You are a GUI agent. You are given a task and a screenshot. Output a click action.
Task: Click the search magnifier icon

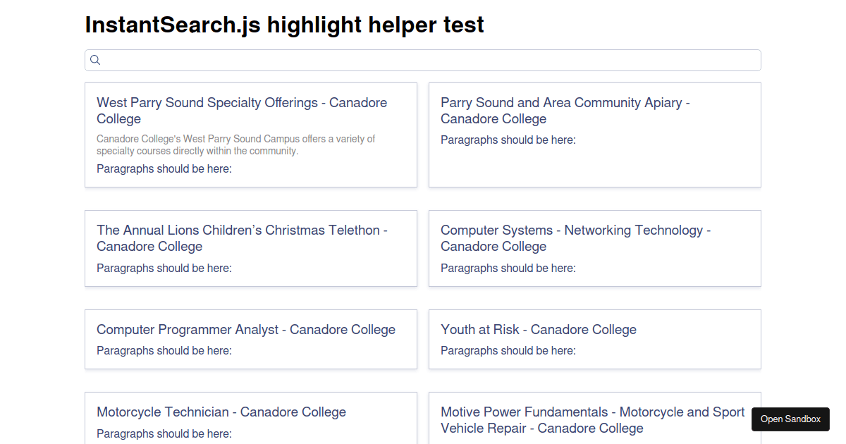(x=96, y=61)
